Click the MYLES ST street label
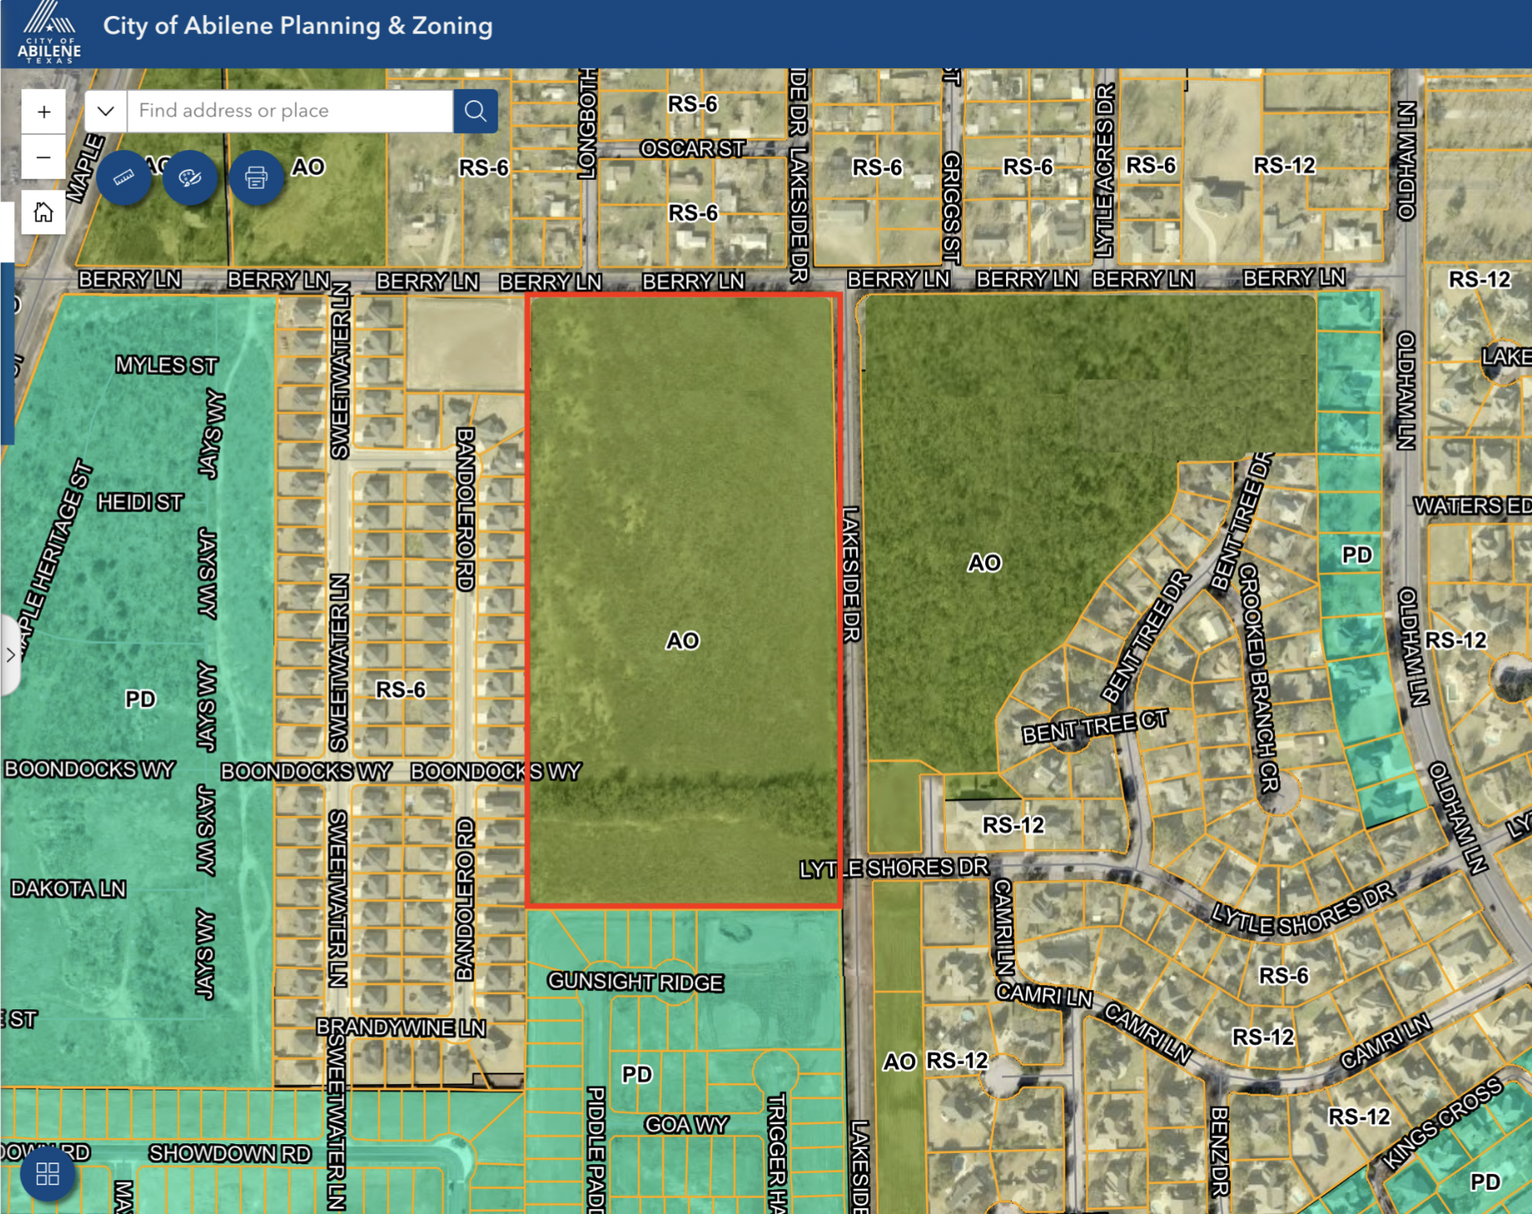Image resolution: width=1532 pixels, height=1214 pixels. (166, 365)
